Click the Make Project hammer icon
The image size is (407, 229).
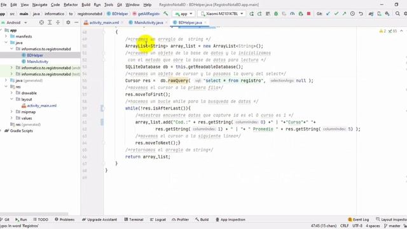[165, 13]
